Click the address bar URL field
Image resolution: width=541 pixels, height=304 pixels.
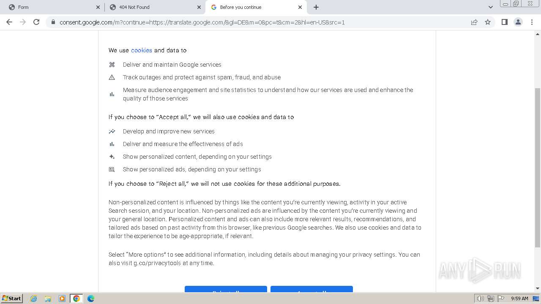pyautogui.click(x=254, y=22)
